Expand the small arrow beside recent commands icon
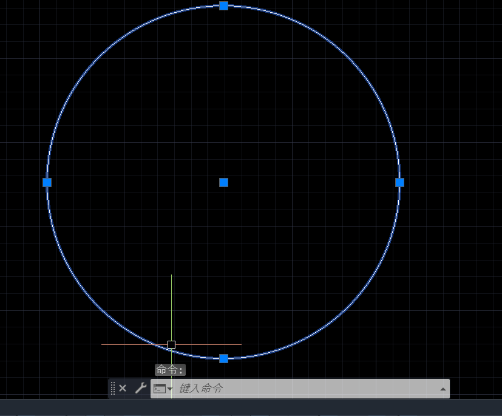 coord(171,389)
